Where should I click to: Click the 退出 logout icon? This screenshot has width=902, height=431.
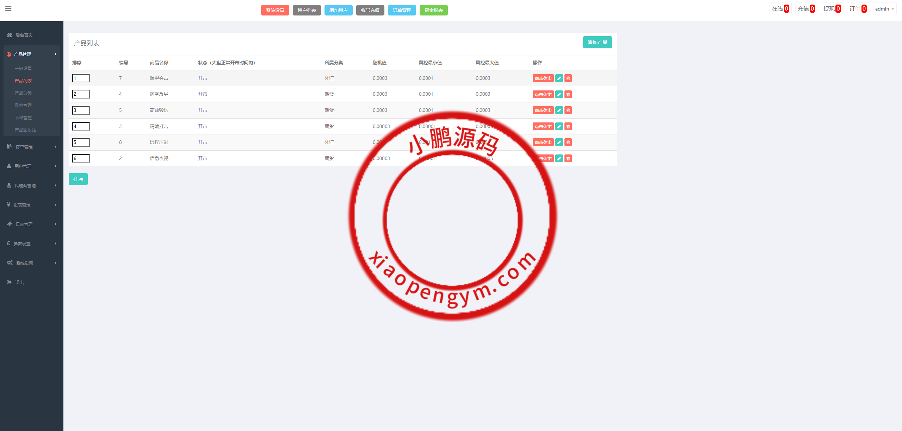tap(9, 282)
